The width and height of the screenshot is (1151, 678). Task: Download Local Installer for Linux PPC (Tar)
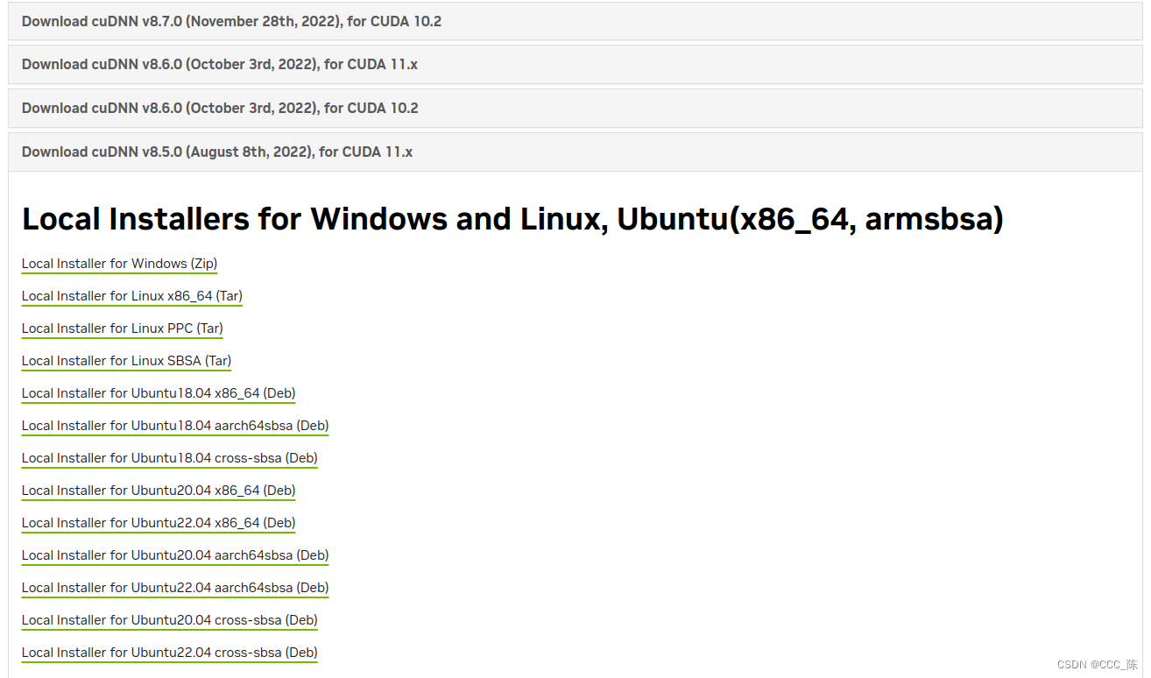point(122,328)
